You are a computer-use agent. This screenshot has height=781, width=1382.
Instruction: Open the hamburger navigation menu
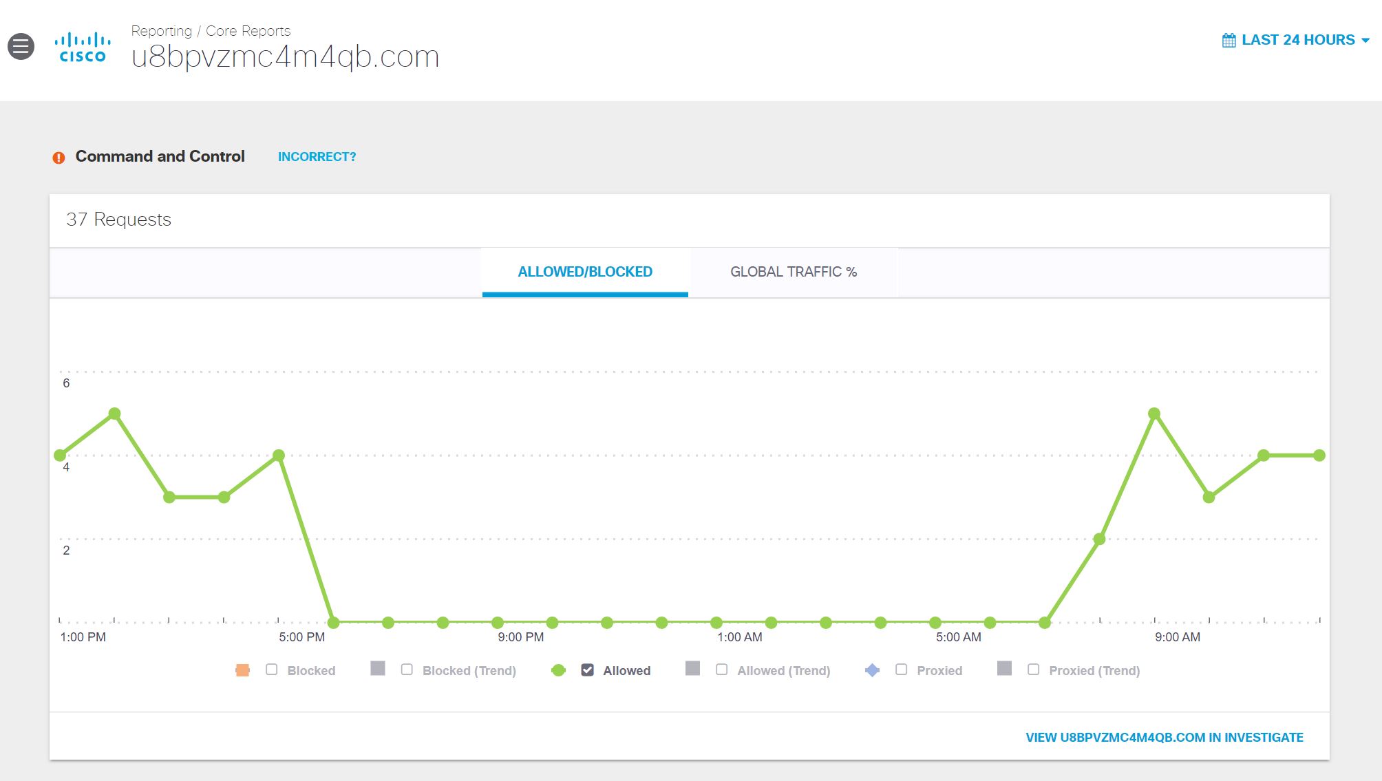pyautogui.click(x=21, y=46)
